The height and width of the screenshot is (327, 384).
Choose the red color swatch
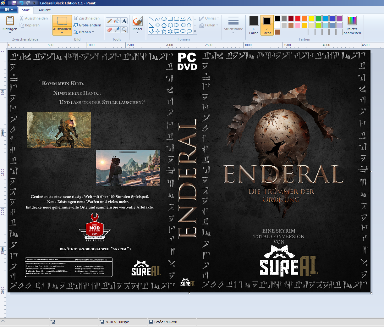[x=298, y=18]
